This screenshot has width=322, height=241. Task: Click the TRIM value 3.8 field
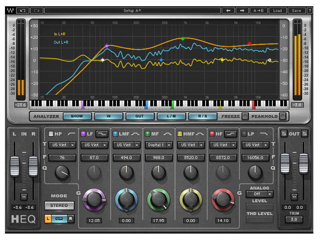point(294,219)
